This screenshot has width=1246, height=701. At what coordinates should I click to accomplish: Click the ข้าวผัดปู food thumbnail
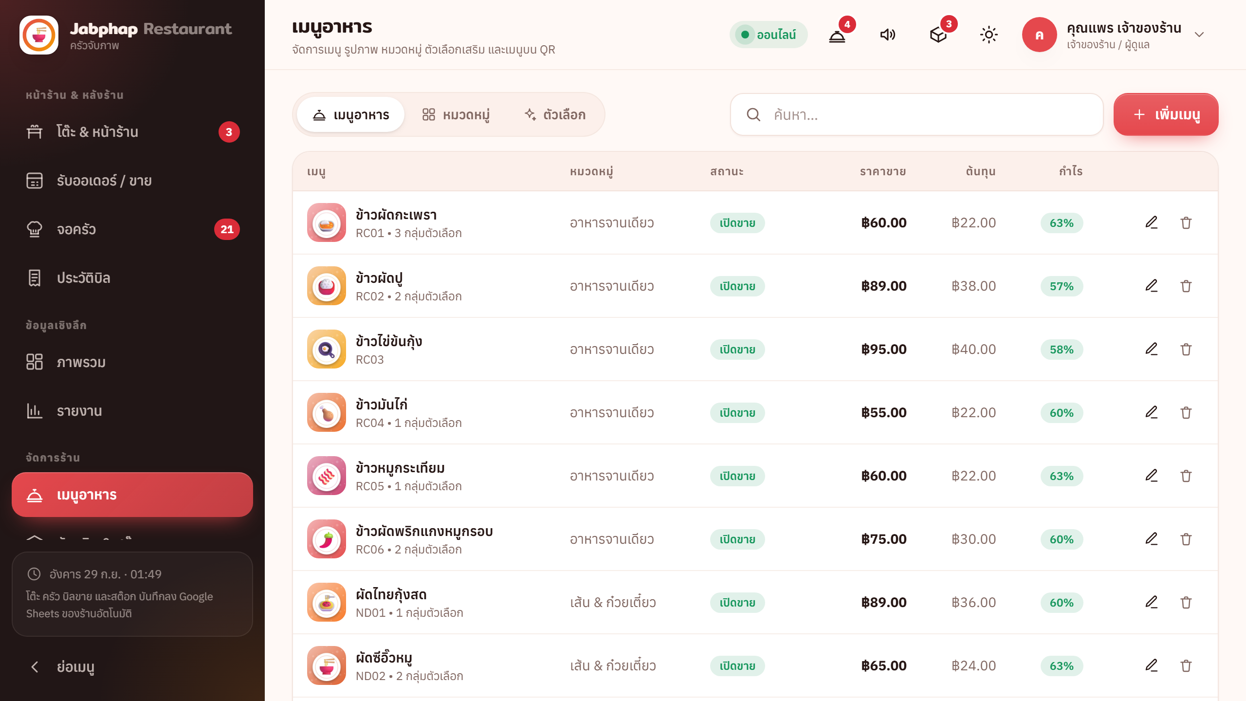[327, 286]
